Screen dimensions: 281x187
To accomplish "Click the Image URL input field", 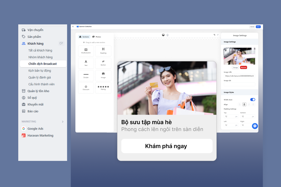I will click(239, 76).
